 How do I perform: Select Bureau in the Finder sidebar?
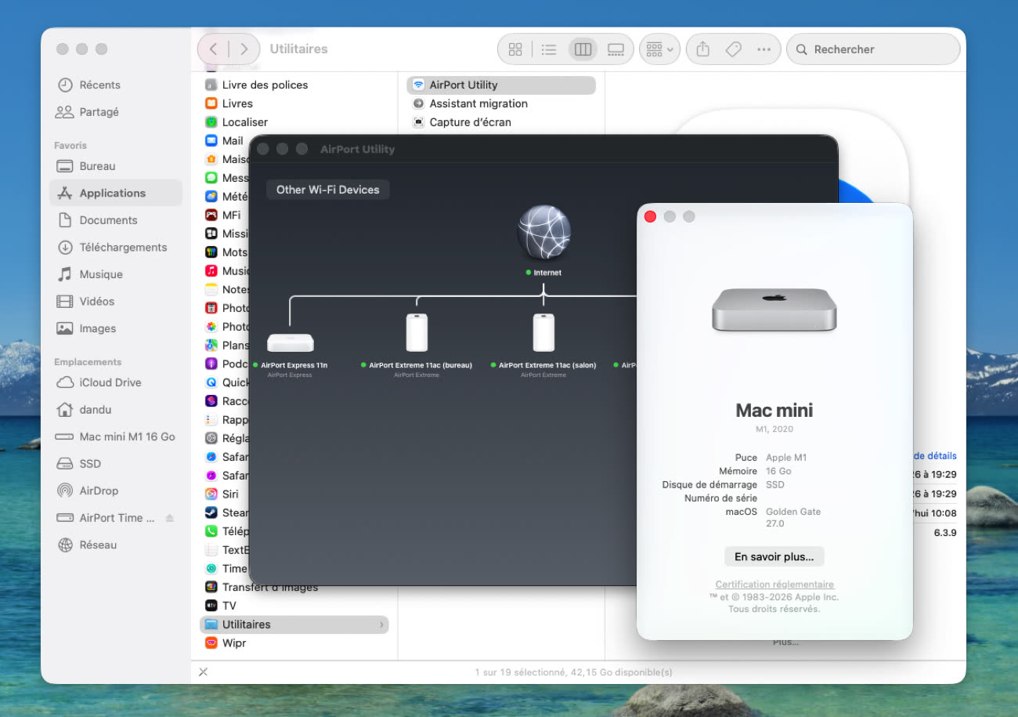[x=116, y=166]
